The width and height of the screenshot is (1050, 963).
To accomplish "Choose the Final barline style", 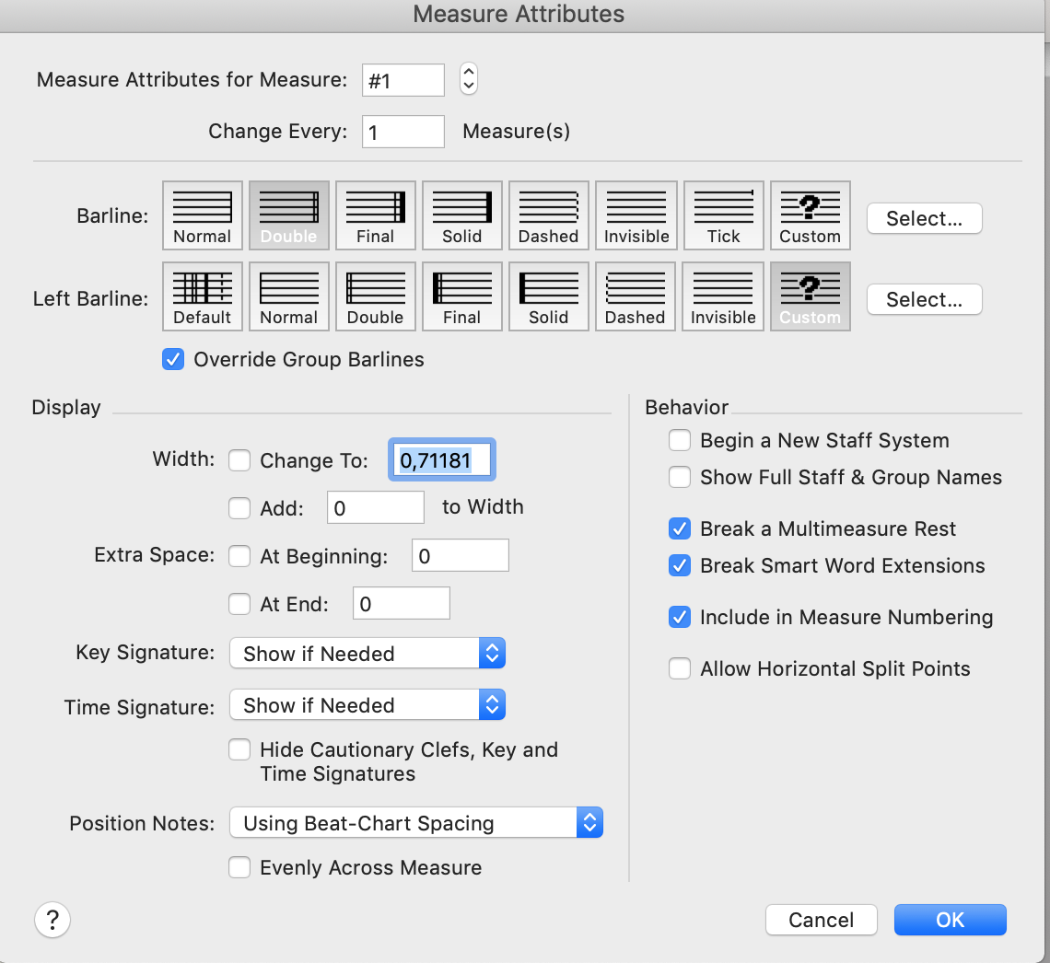I will pos(375,215).
